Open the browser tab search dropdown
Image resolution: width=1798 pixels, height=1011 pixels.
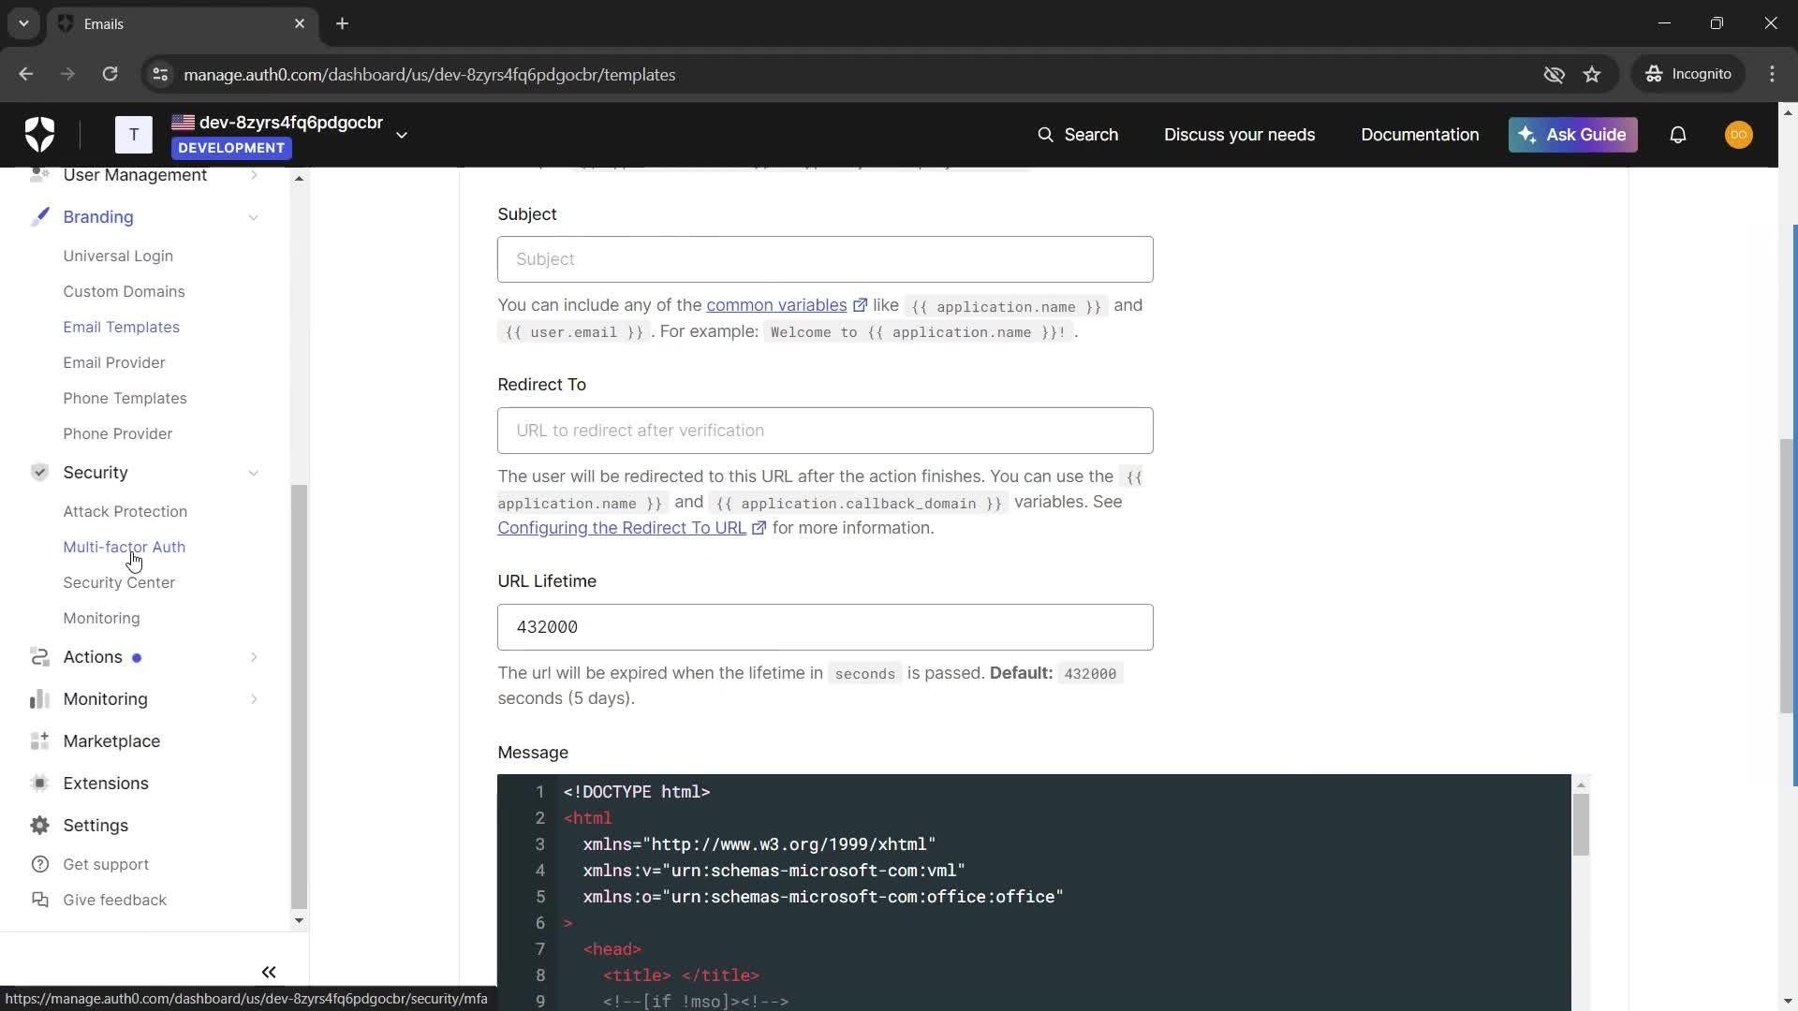coord(23,23)
